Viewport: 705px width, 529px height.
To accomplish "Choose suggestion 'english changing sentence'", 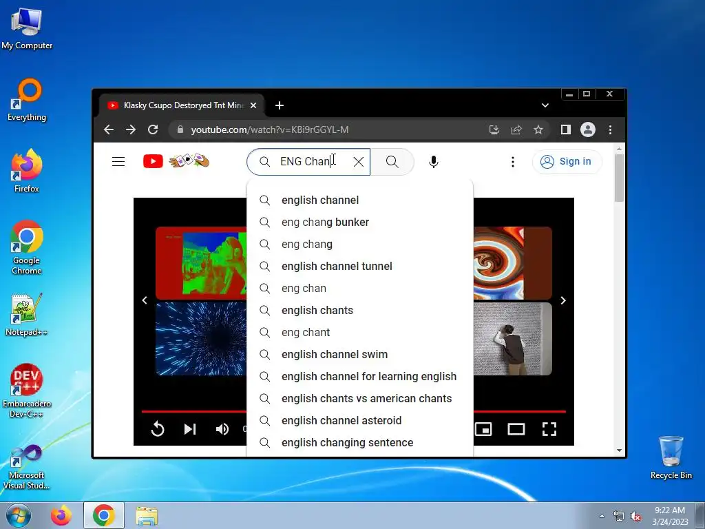I will point(359,443).
